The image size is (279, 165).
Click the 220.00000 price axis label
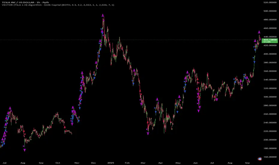click(x=270, y=131)
